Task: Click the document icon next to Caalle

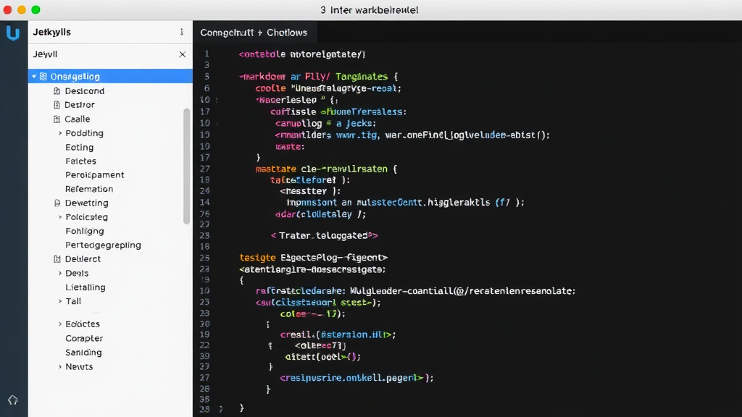Action: (x=57, y=119)
